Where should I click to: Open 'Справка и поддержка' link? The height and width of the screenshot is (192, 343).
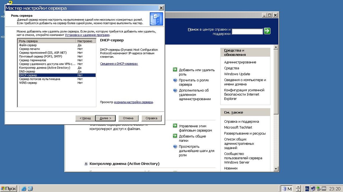(242, 122)
